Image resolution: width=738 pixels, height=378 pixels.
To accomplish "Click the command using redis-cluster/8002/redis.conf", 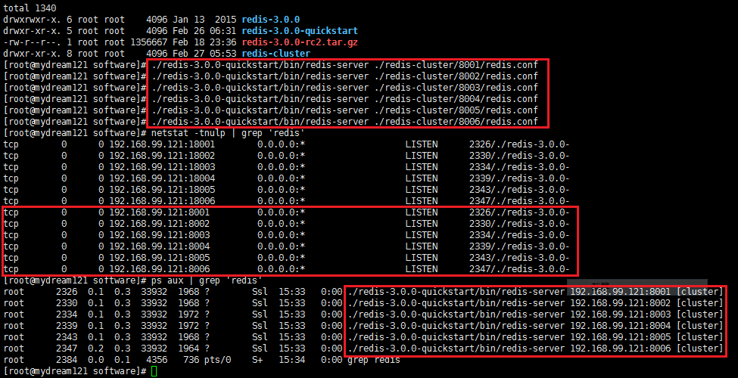I will [344, 76].
